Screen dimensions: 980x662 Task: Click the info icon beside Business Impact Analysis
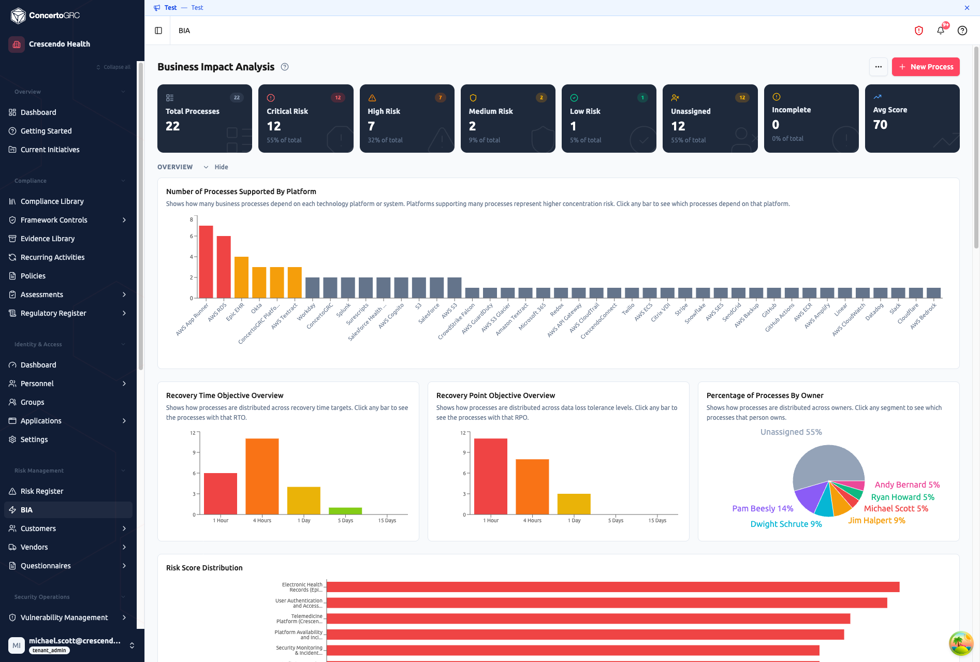click(285, 67)
